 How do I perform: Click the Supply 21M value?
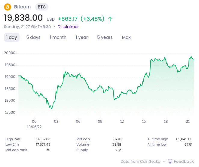click(118, 150)
